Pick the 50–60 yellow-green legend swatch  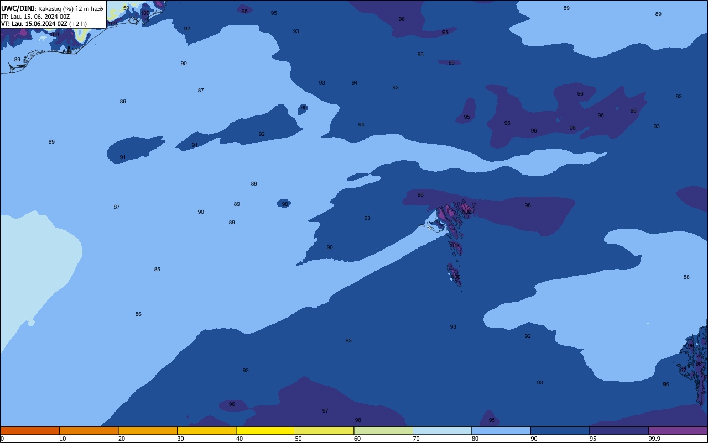point(324,430)
